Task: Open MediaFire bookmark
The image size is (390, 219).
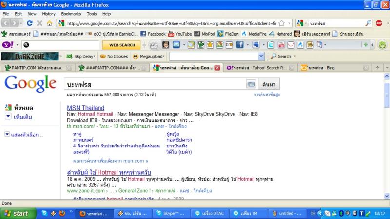Action: tap(253, 34)
